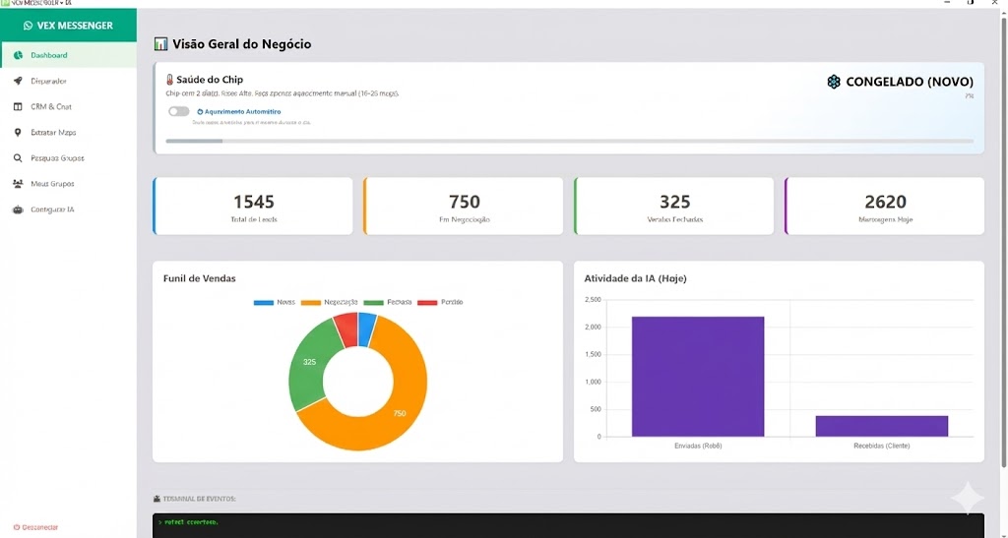Click the Pesquisa Grupos magnifier icon

tap(18, 157)
